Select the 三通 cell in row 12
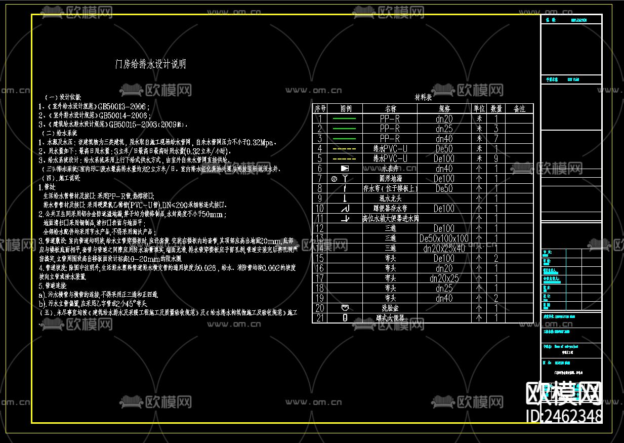This screenshot has width=624, height=443. tap(390, 228)
